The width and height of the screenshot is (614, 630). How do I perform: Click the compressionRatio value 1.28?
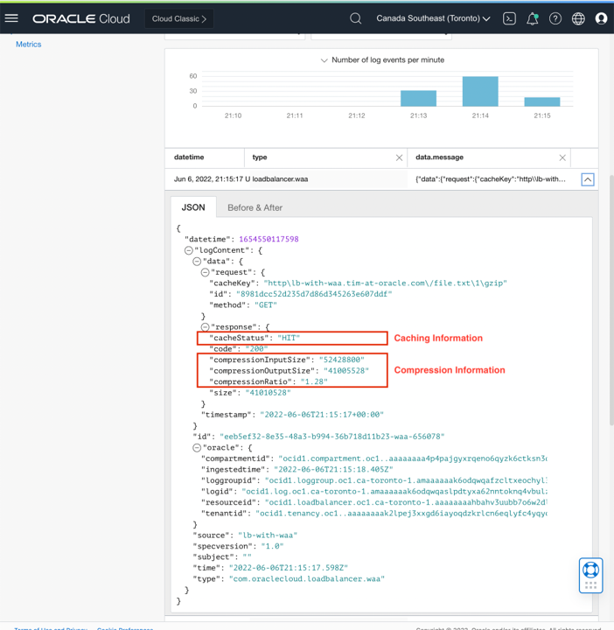coord(314,381)
